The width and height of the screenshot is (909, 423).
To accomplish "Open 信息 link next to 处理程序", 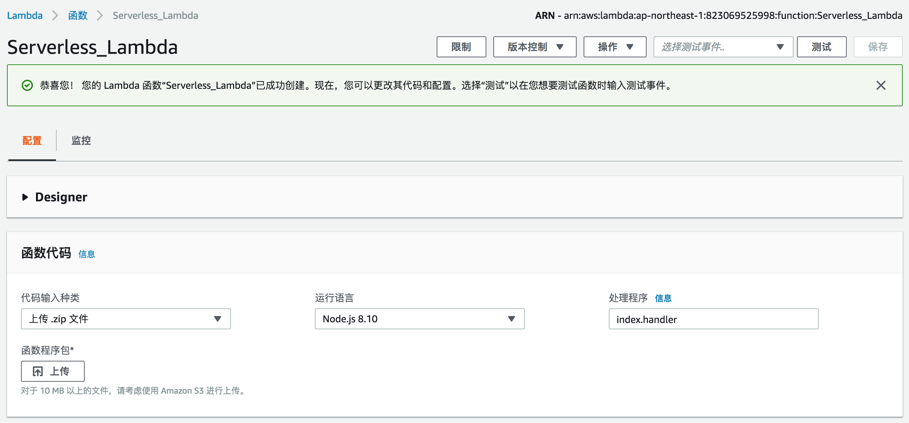I will point(663,298).
